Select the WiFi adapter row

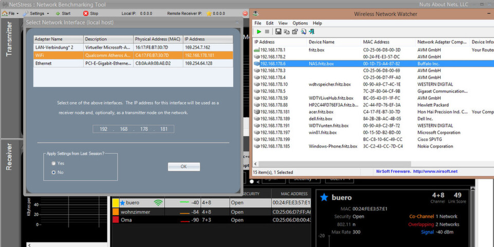(x=133, y=55)
